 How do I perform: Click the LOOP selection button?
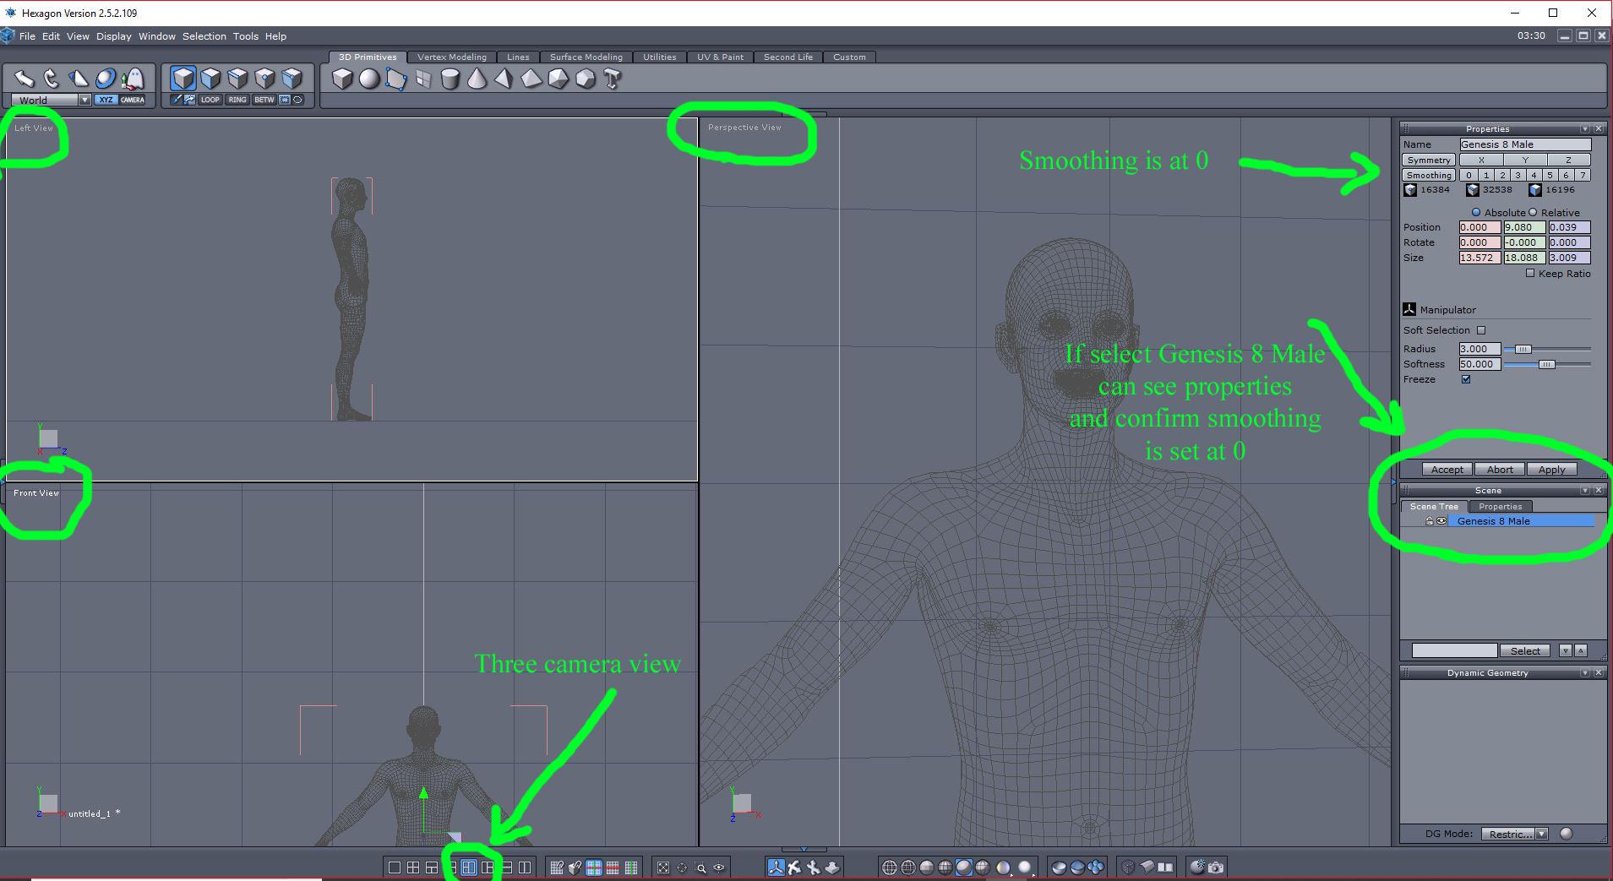210,100
